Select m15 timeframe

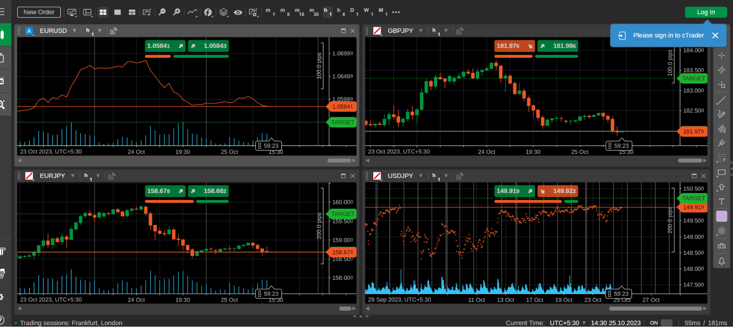299,12
